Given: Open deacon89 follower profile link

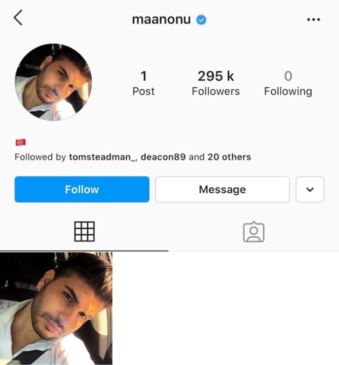Looking at the screenshot, I should pyautogui.click(x=163, y=157).
